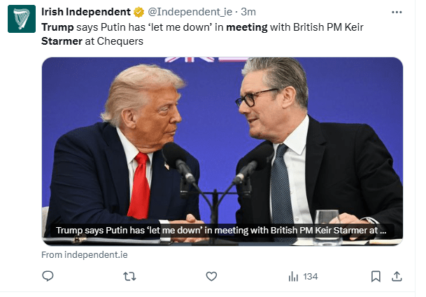This screenshot has height=297, width=426.
Task: Reply to the post with comment icon
Action: 48,277
